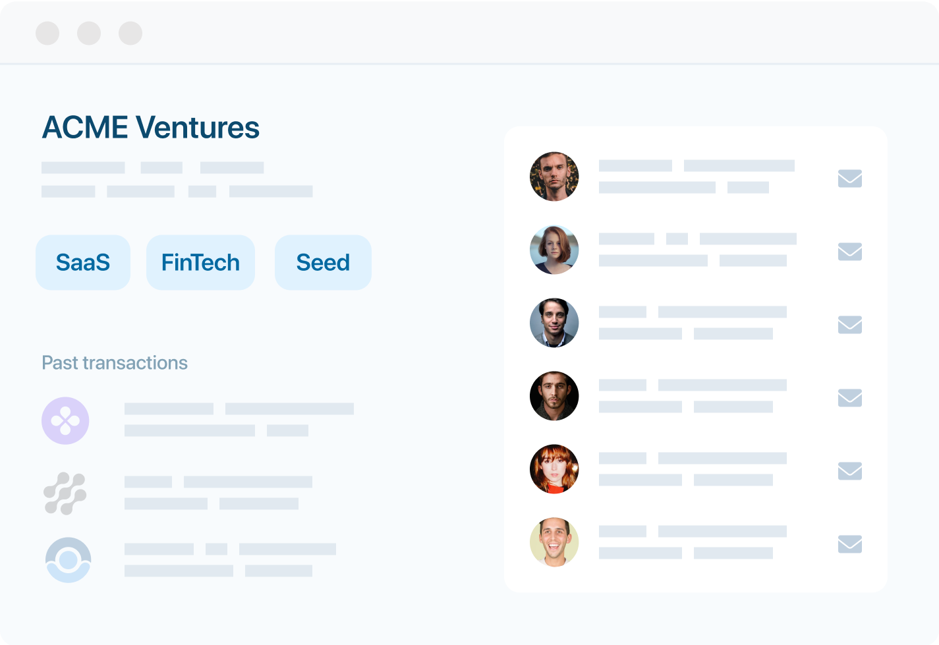
Task: Open the top contact's profile photo
Action: 554,177
